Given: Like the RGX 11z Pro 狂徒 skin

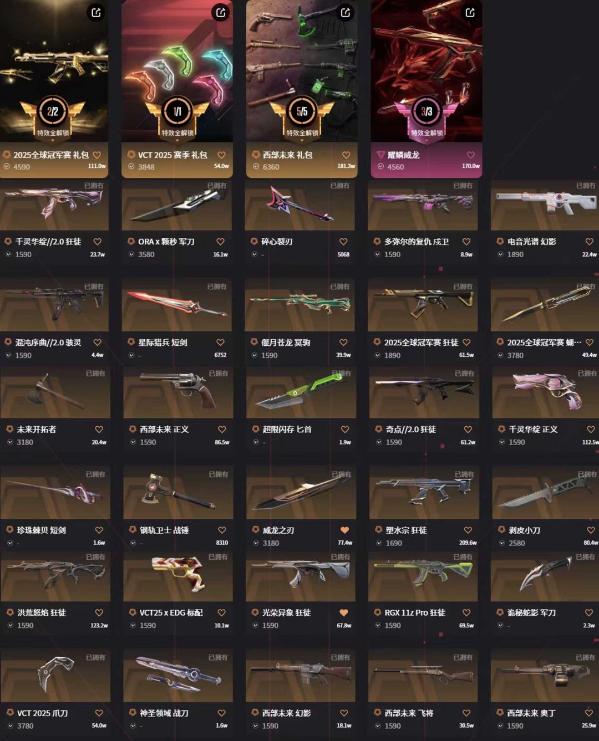Looking at the screenshot, I should 466,613.
